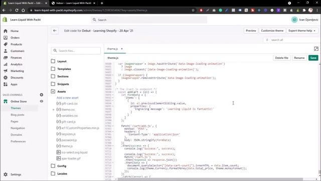Expand the Config folder
This screenshot has width=321, height=181.
(62, 166)
